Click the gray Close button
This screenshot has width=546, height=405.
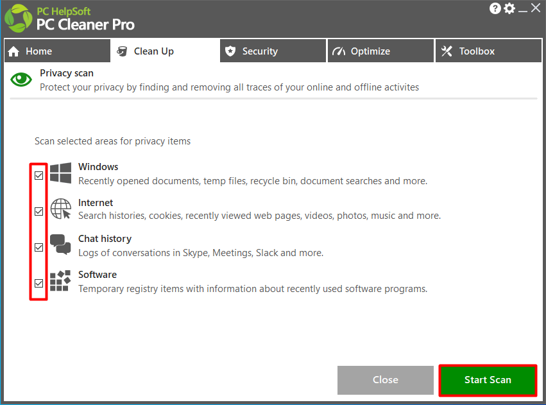tap(386, 380)
